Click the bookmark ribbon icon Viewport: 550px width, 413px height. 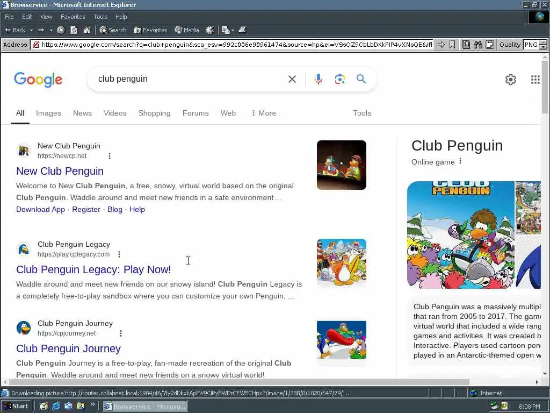point(452,45)
